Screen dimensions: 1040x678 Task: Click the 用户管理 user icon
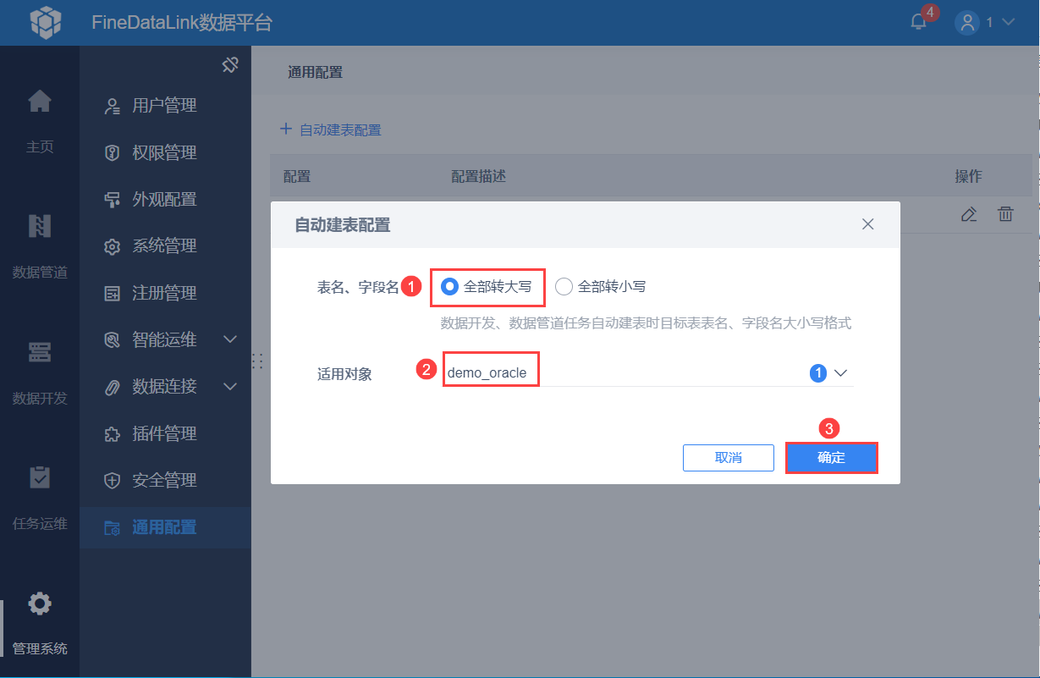coord(112,106)
